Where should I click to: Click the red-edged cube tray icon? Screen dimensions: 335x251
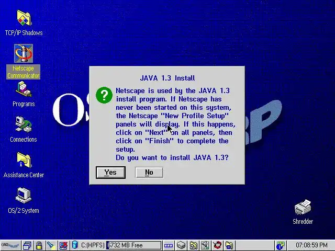pos(217,245)
